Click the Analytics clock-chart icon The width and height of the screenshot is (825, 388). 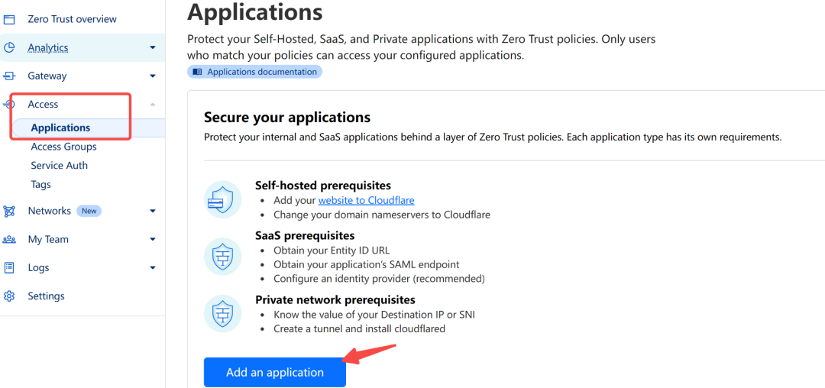pos(10,47)
